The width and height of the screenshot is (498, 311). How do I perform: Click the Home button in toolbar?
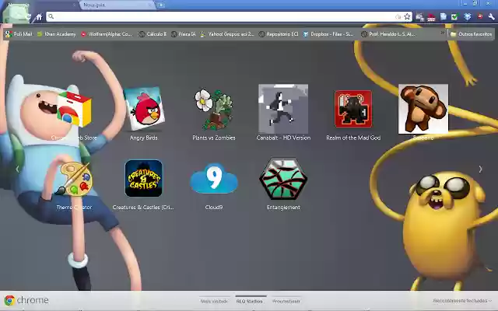click(x=39, y=17)
